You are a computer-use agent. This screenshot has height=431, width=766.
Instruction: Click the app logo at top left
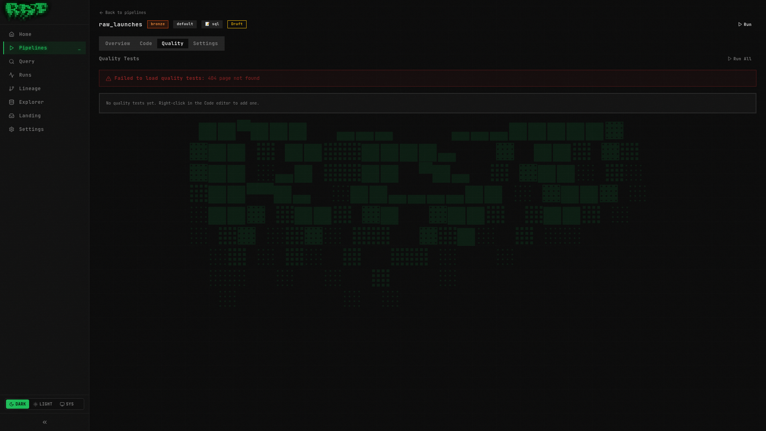pos(26,11)
